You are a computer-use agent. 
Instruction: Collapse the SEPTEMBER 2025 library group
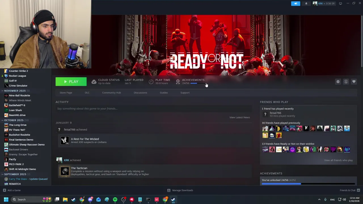tap(2, 174)
